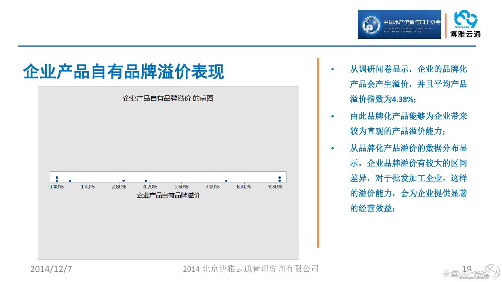
Task: Click the footer date 2014/12/7
Action: tap(51, 269)
